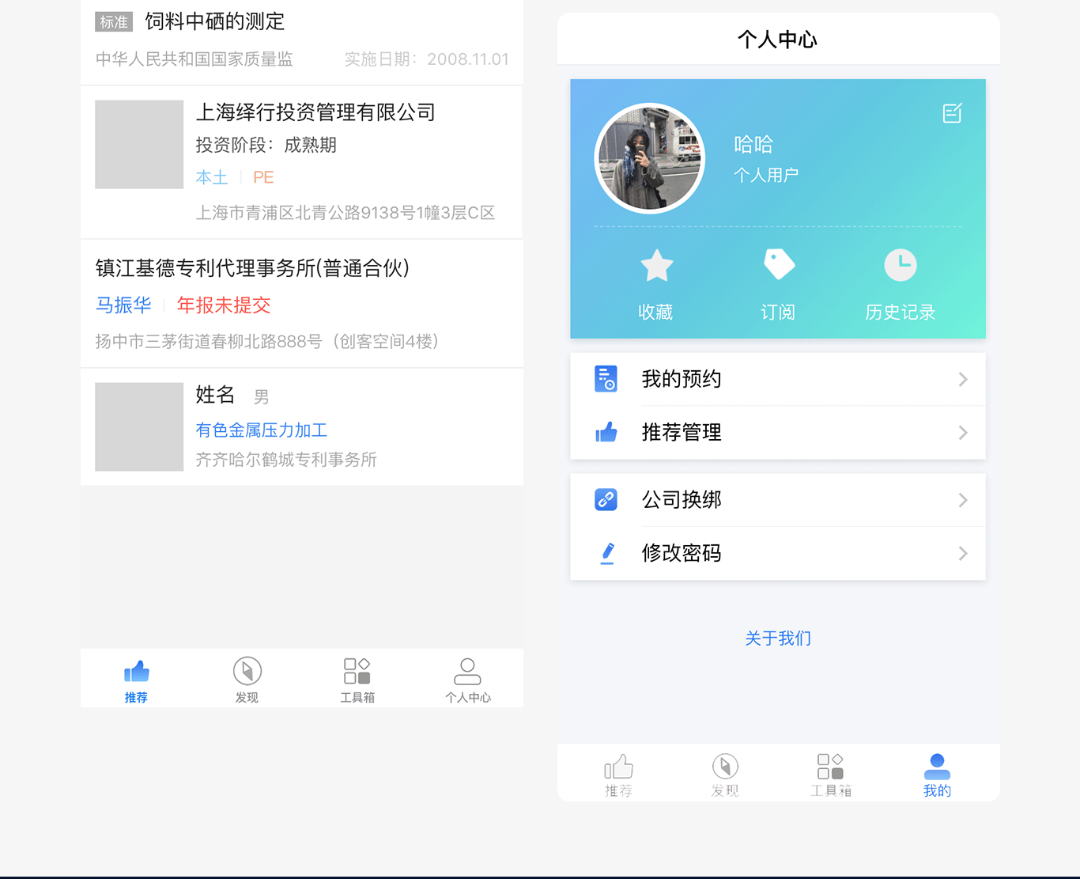Open the 收藏 star icon
This screenshot has height=879, width=1080.
pyautogui.click(x=656, y=265)
